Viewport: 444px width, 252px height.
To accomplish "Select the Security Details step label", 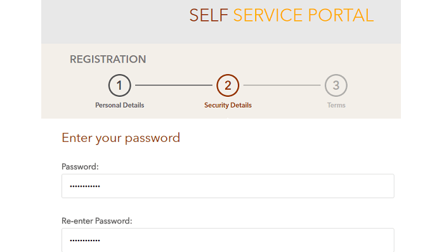I will pos(228,105).
